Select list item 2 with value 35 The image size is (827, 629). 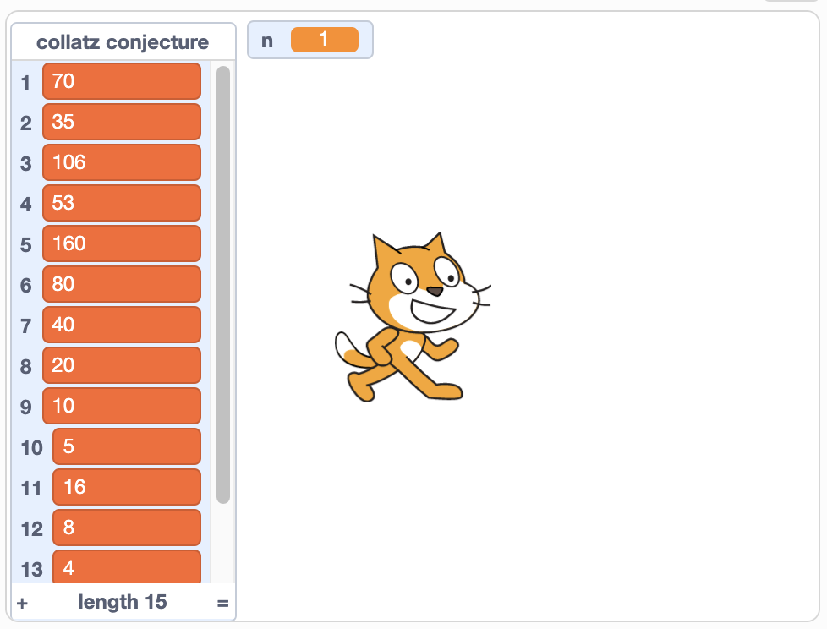(x=122, y=122)
